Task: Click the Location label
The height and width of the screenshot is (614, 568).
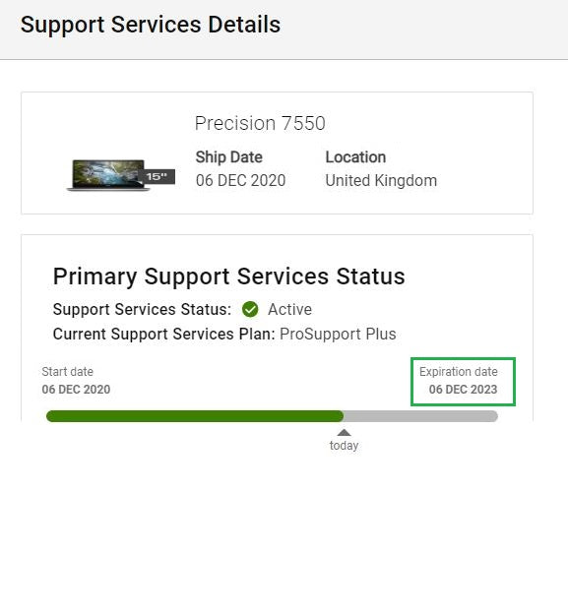Action: coord(355,157)
